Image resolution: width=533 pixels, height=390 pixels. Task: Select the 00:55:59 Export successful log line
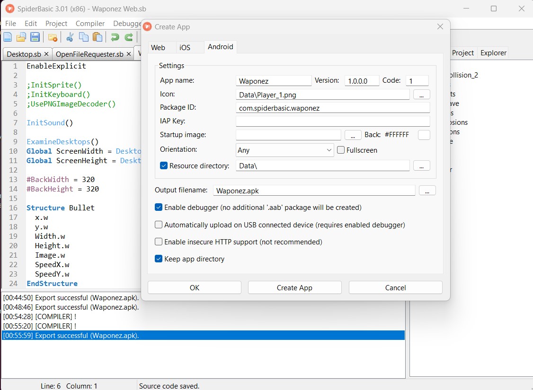pos(203,335)
